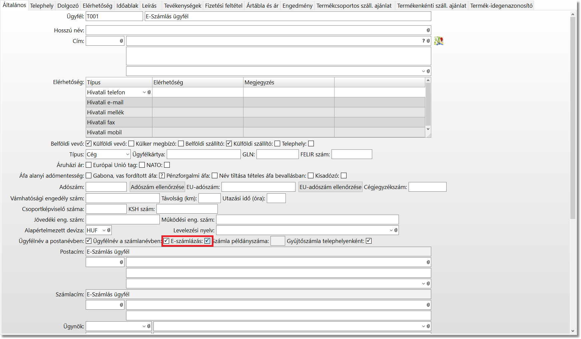Screen dimensions: 581x339
Task: Focus the GLN input field
Action: click(x=277, y=154)
